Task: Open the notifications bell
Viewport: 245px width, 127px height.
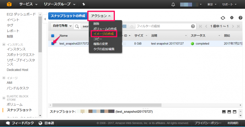Action: tap(173, 4)
